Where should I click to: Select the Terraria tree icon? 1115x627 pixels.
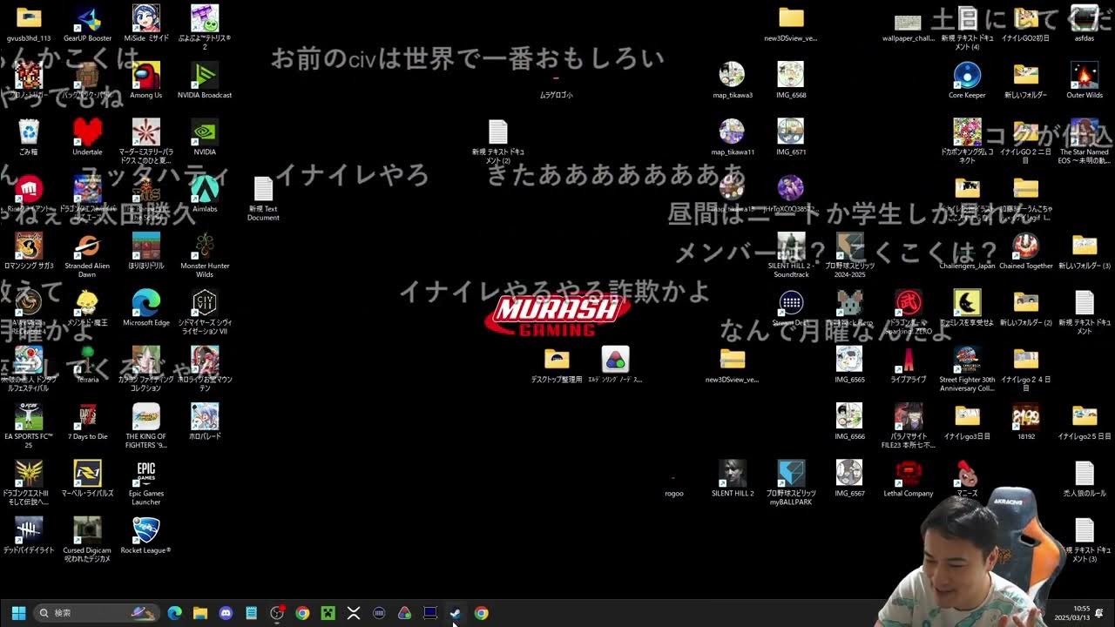click(x=87, y=360)
